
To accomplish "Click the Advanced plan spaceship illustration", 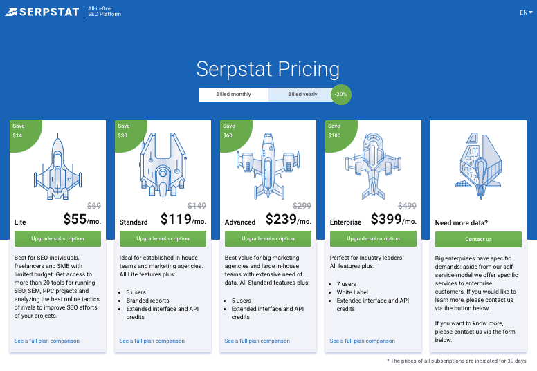I will tap(268, 163).
